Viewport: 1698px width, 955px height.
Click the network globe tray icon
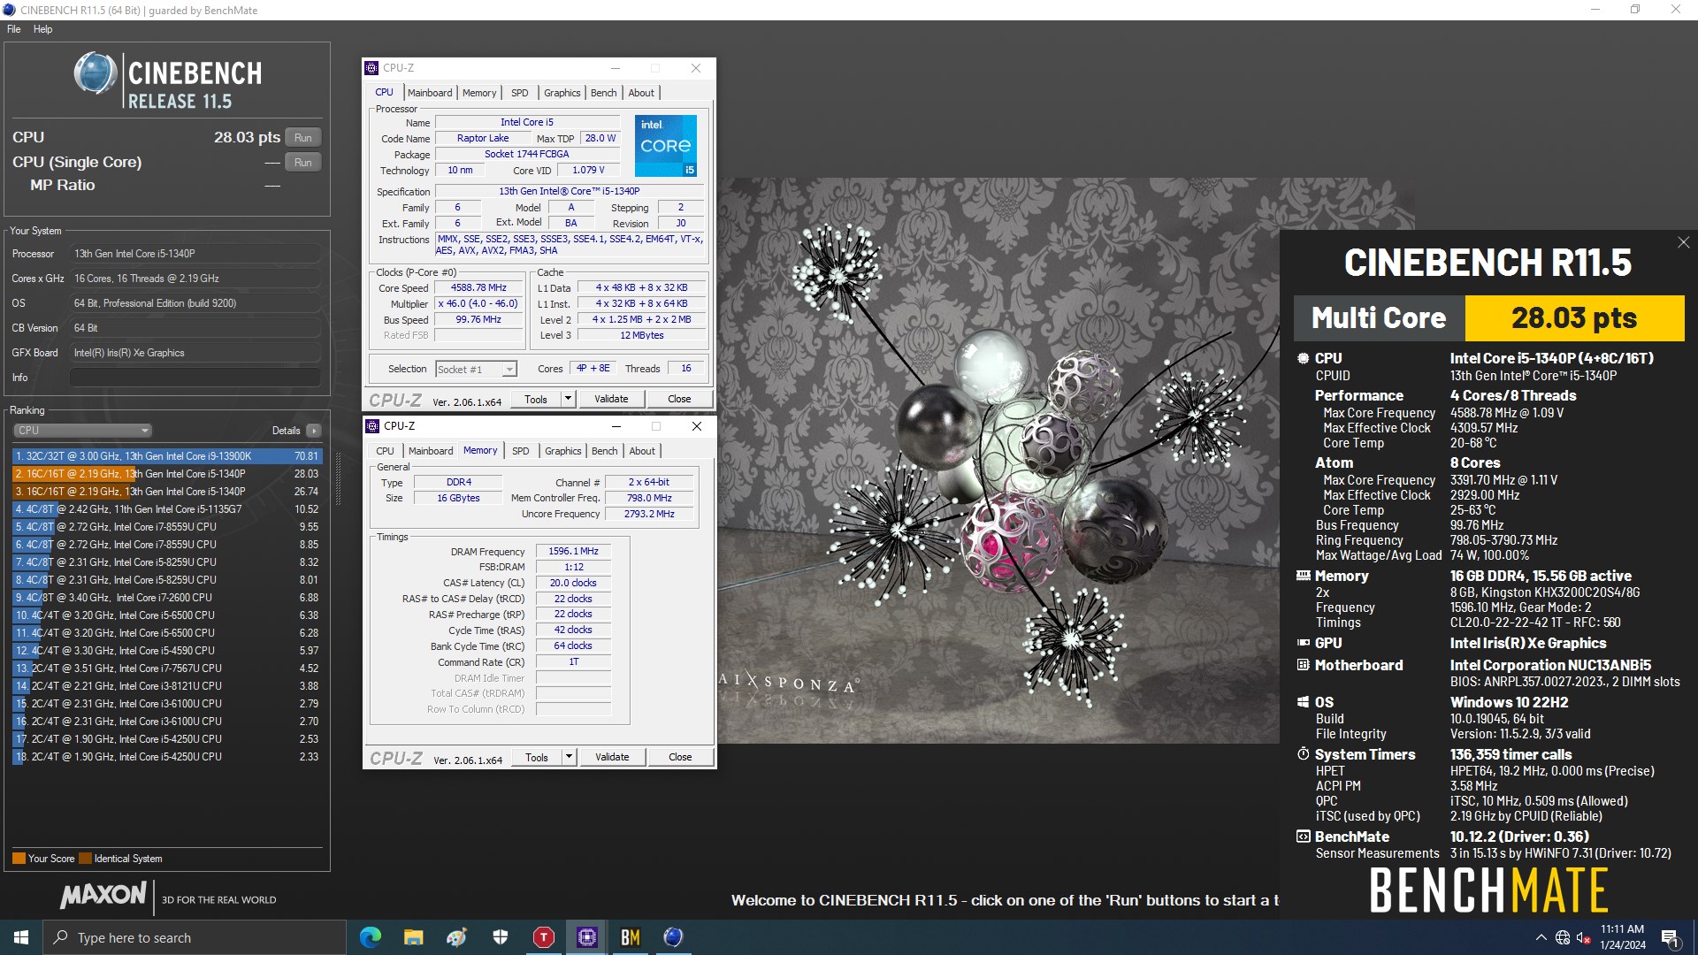[x=1563, y=937]
